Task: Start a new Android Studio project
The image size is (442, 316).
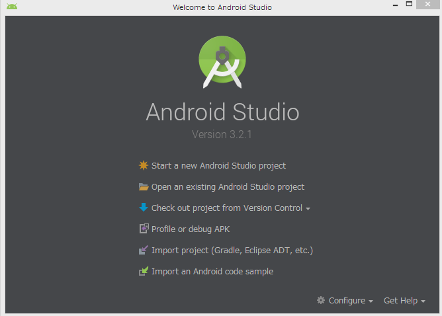Action: point(218,166)
